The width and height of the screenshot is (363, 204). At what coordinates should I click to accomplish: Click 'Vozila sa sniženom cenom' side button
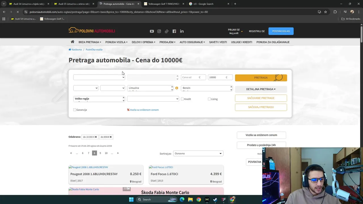pyautogui.click(x=261, y=135)
